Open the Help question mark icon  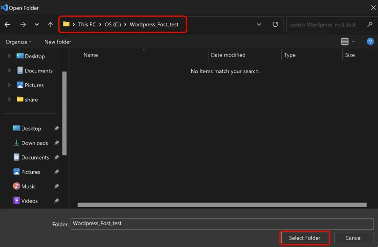tap(370, 42)
